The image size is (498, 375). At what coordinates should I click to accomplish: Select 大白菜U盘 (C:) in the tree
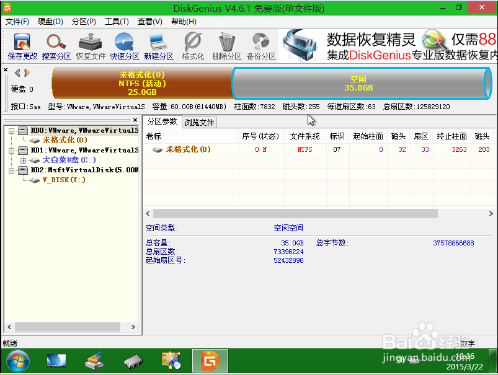pos(69,160)
